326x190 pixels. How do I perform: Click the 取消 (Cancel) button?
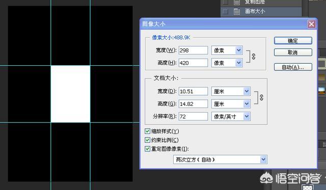coord(293,52)
